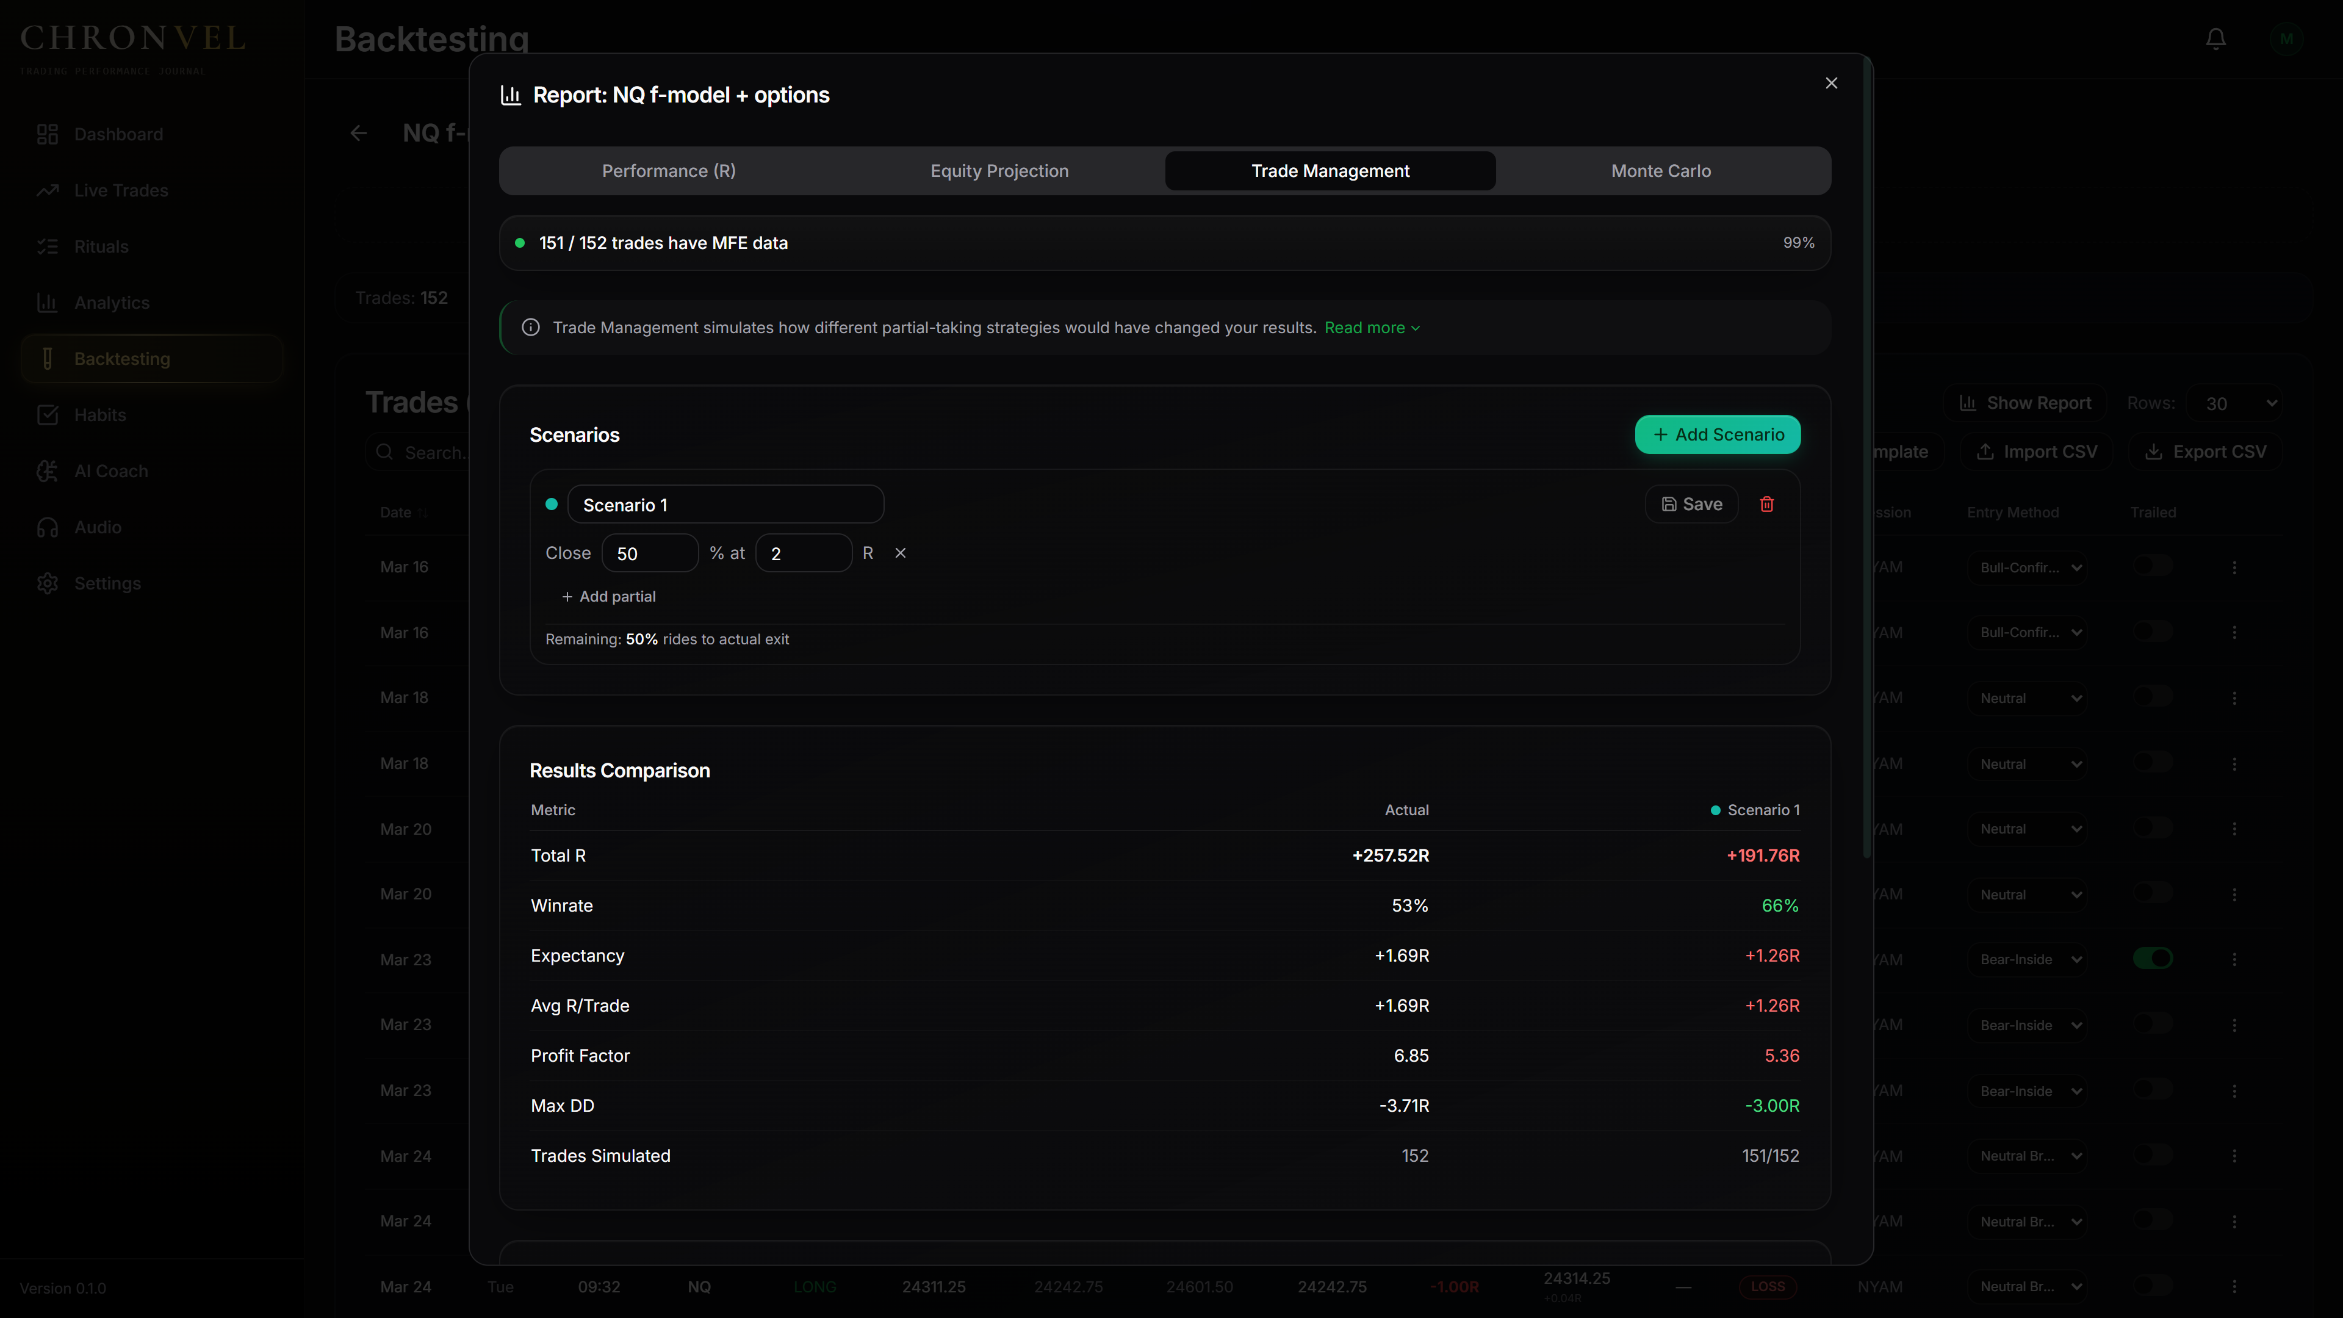Open Live Trades in the sidebar
Image resolution: width=2343 pixels, height=1318 pixels.
tap(151, 190)
